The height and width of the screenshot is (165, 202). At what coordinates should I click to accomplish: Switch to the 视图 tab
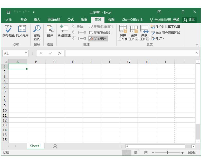(x=111, y=20)
